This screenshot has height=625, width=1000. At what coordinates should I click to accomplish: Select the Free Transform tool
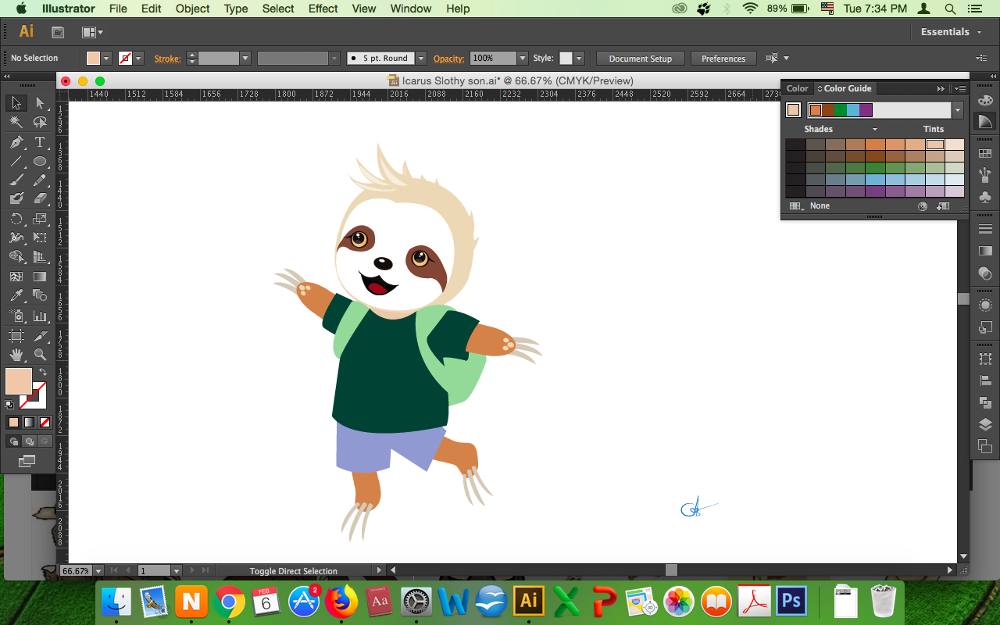point(40,238)
